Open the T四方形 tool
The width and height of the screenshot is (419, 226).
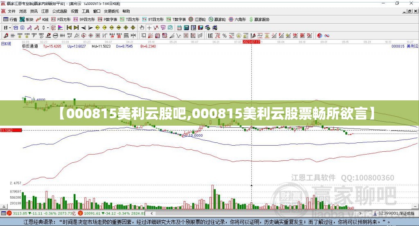[130, 20]
